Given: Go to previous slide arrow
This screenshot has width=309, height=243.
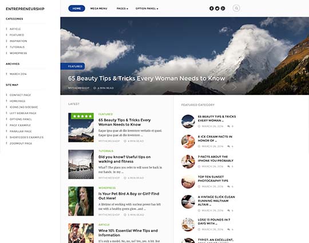Looking at the screenshot, I should click(x=224, y=87).
